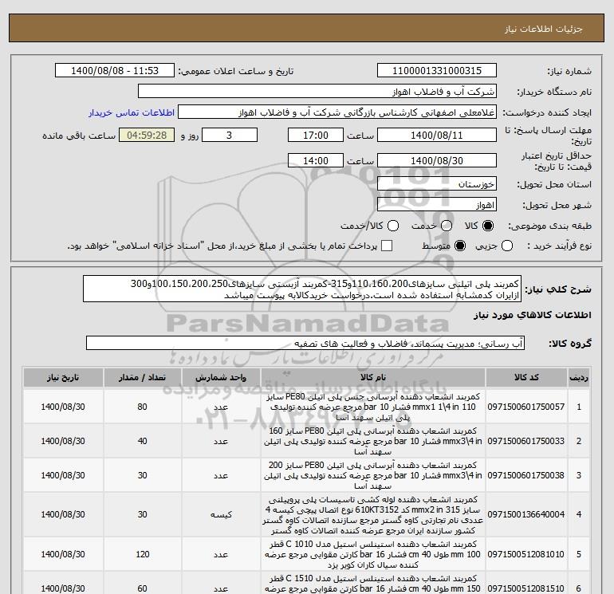
Task: Click row 6 item name مدل C 1510
Action: [x=373, y=584]
